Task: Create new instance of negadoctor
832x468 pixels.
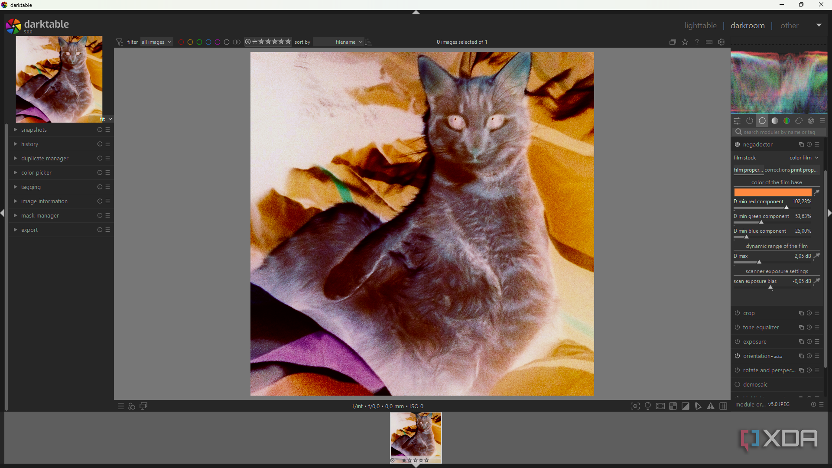Action: [x=801, y=144]
